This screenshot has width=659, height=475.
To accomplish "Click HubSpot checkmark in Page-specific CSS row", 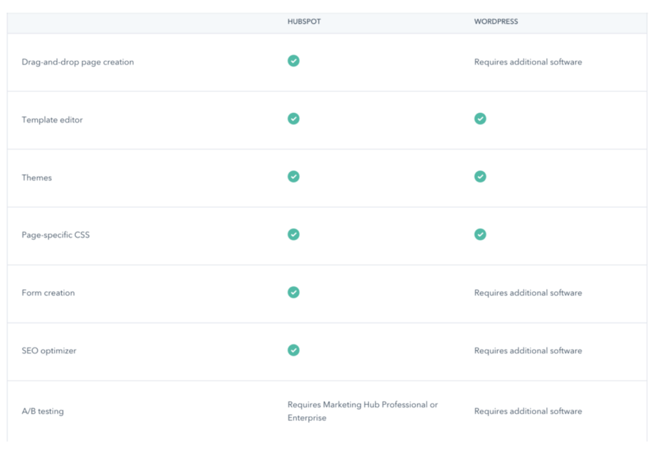I will tap(293, 234).
